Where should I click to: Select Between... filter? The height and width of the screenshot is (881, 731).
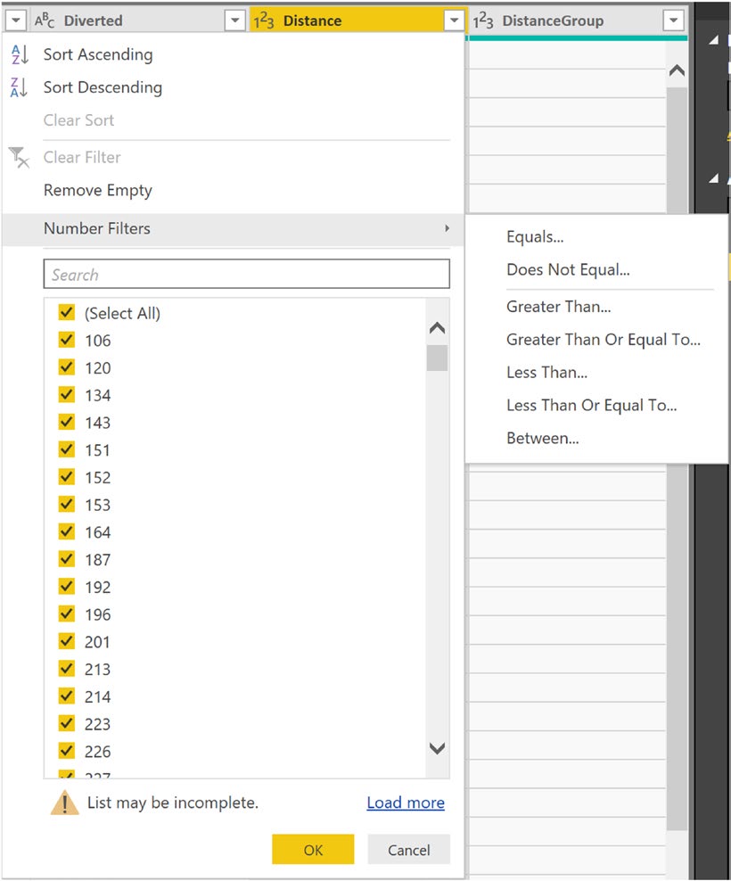coord(542,438)
